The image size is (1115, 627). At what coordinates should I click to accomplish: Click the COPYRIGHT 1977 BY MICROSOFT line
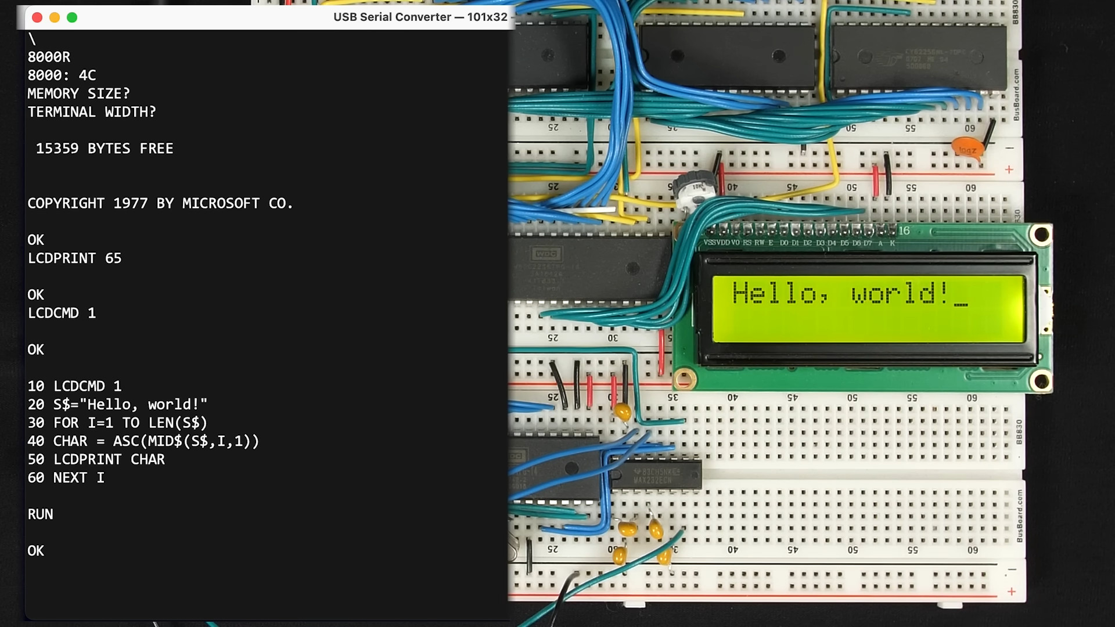[160, 203]
